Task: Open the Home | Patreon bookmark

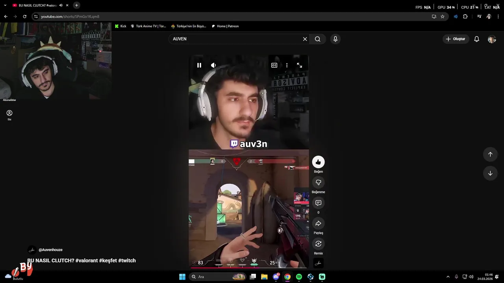Action: pos(225,26)
